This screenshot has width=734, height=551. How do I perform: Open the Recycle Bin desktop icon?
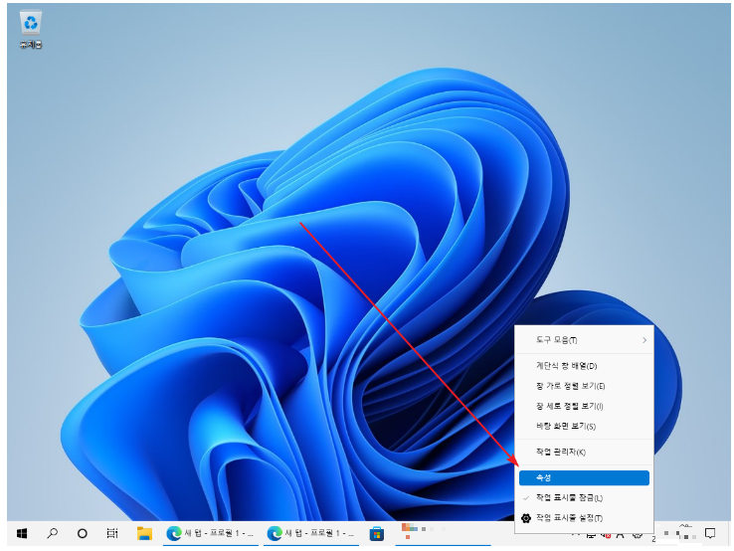[31, 29]
